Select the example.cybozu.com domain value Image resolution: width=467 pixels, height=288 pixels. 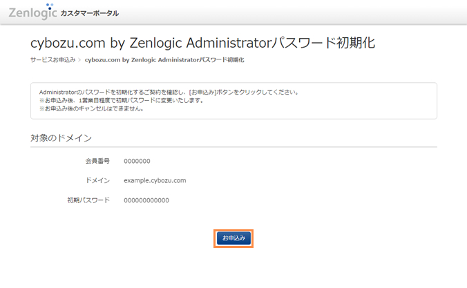[x=155, y=180]
